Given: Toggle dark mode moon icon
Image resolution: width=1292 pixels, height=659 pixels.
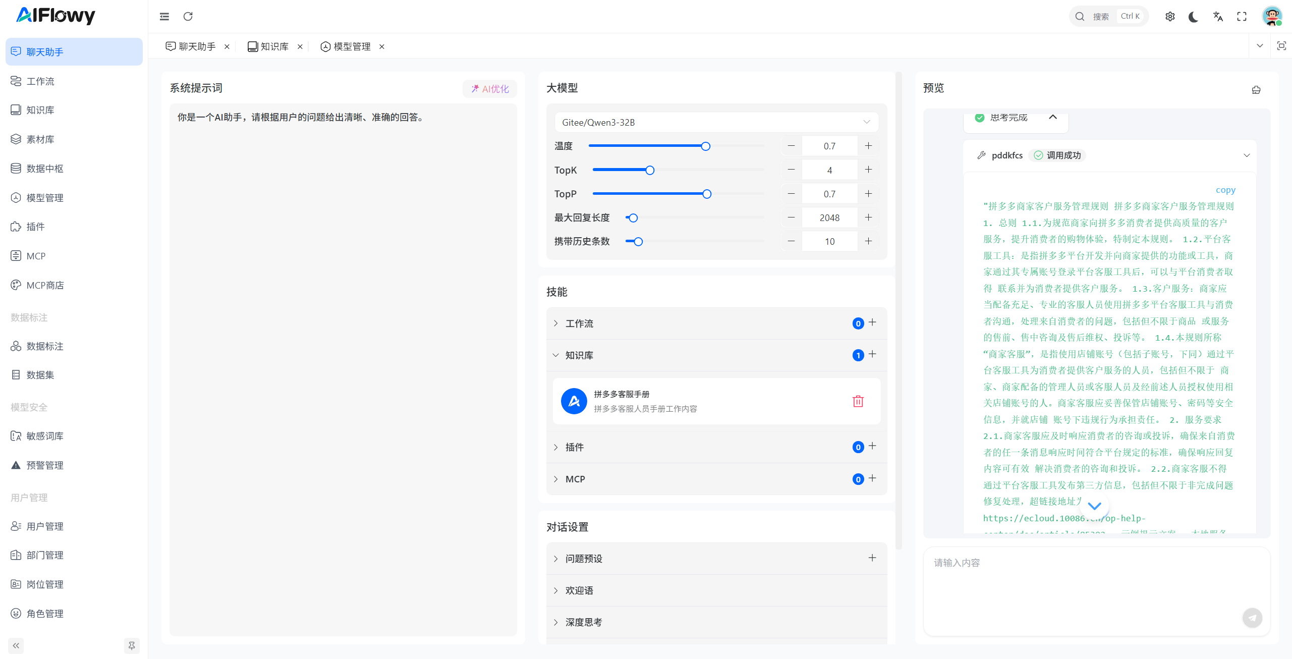Looking at the screenshot, I should (x=1193, y=17).
